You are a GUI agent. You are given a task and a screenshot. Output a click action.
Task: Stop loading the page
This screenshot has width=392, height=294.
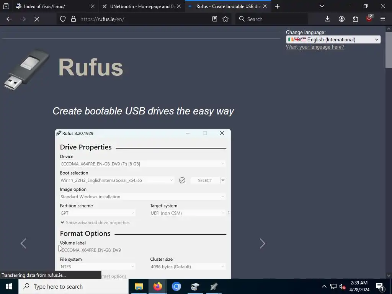point(37,19)
